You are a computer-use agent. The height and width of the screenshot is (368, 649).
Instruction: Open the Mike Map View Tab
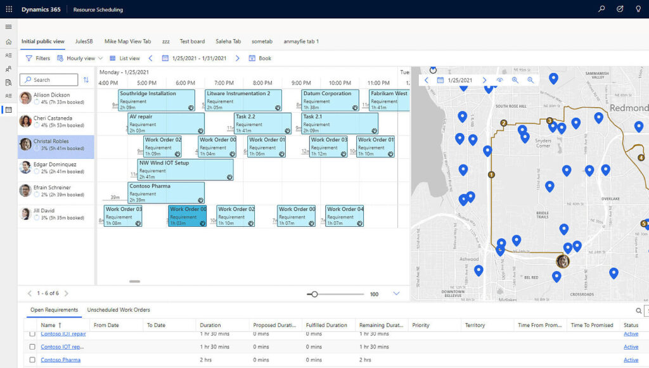click(x=127, y=41)
